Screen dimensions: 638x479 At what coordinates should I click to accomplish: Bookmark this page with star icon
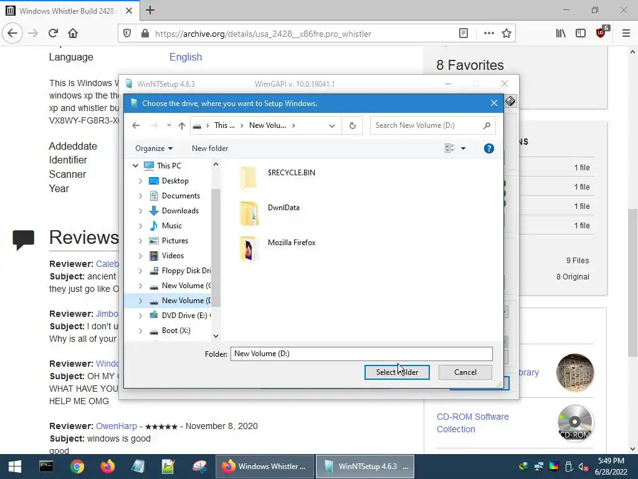pyautogui.click(x=506, y=34)
